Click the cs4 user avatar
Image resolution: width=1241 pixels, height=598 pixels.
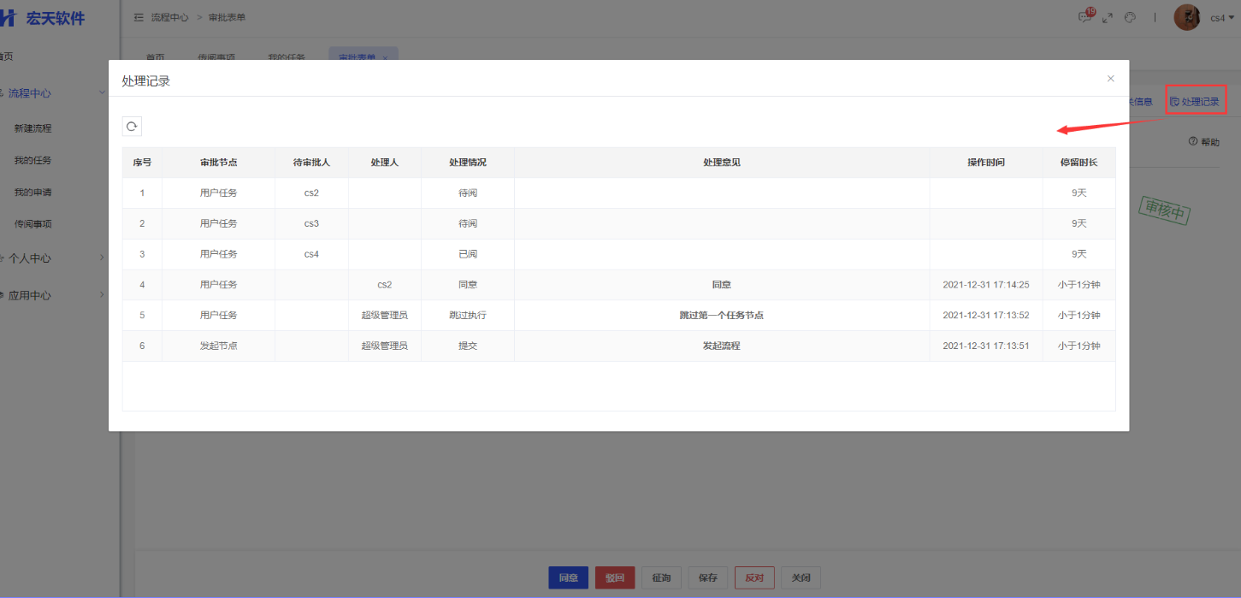click(1187, 17)
